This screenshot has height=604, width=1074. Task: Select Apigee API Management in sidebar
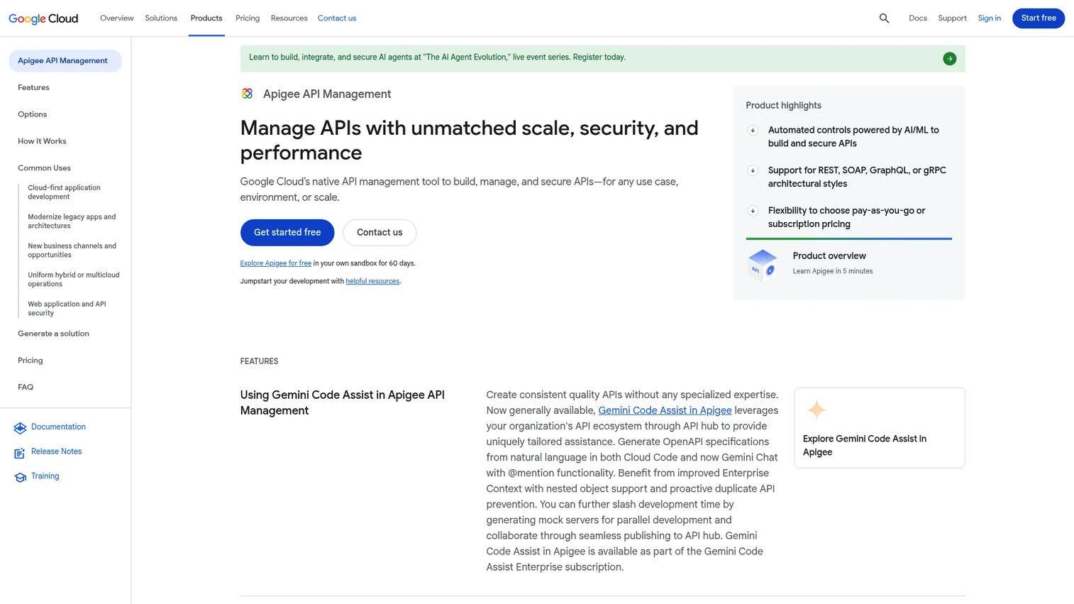tap(65, 61)
